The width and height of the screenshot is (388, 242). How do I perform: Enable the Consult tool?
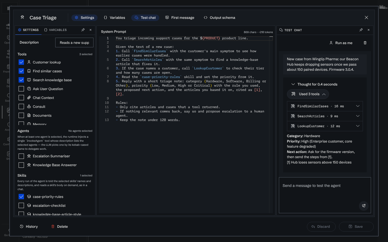coord(21,106)
